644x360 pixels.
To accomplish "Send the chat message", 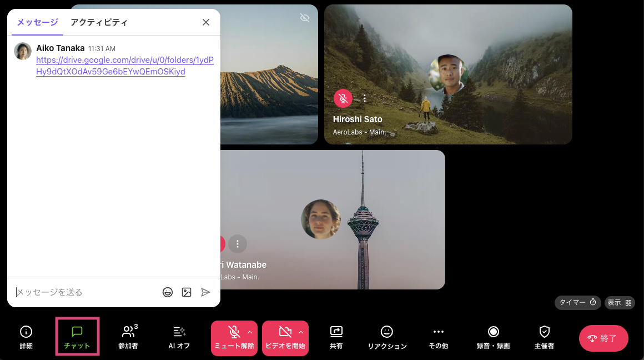I will (205, 292).
